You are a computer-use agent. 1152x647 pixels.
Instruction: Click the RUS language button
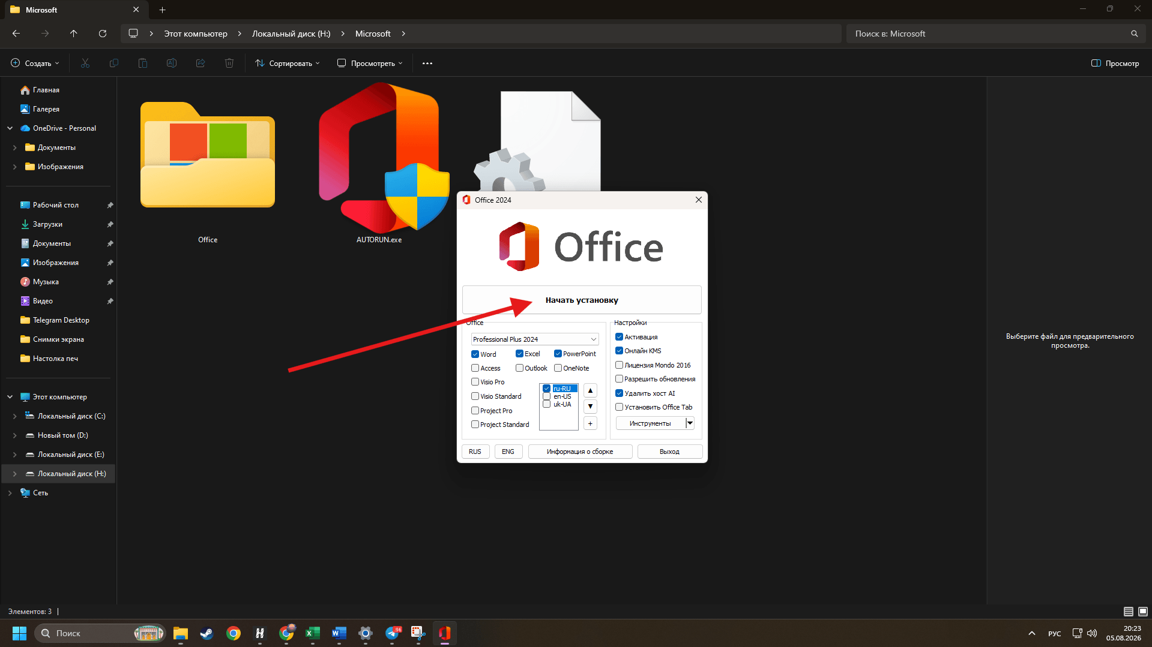tap(475, 452)
